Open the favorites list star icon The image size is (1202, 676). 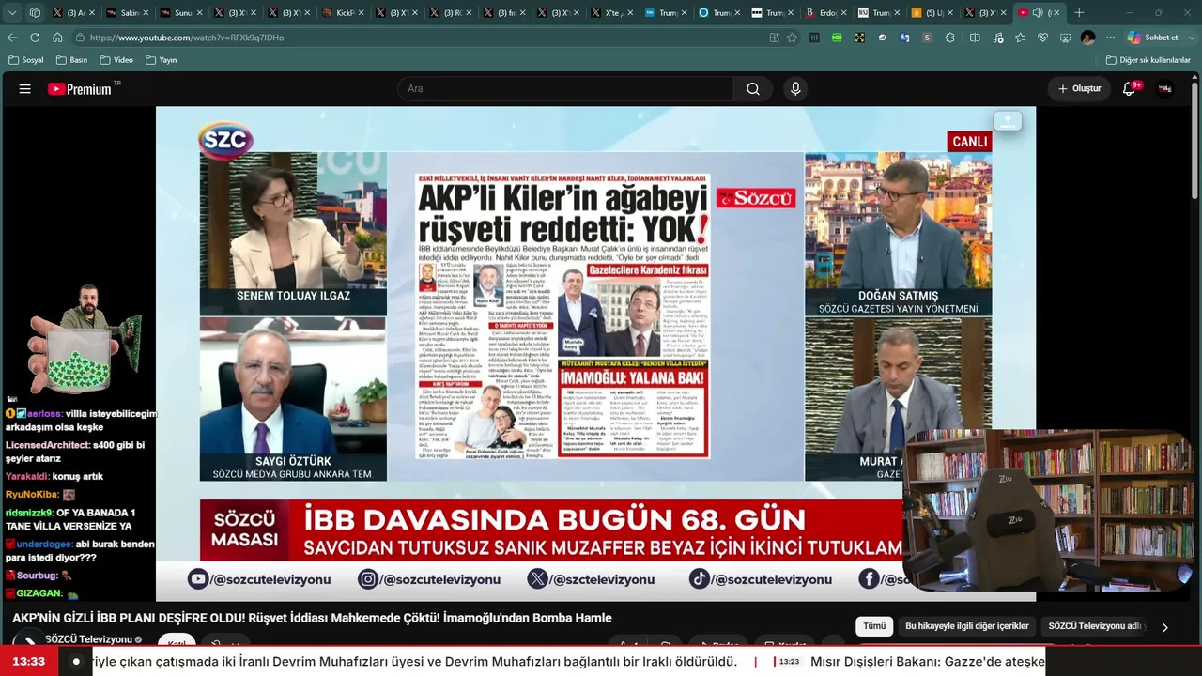click(x=1020, y=38)
